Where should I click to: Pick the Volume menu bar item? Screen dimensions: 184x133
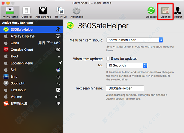pyautogui.click(x=16, y=97)
